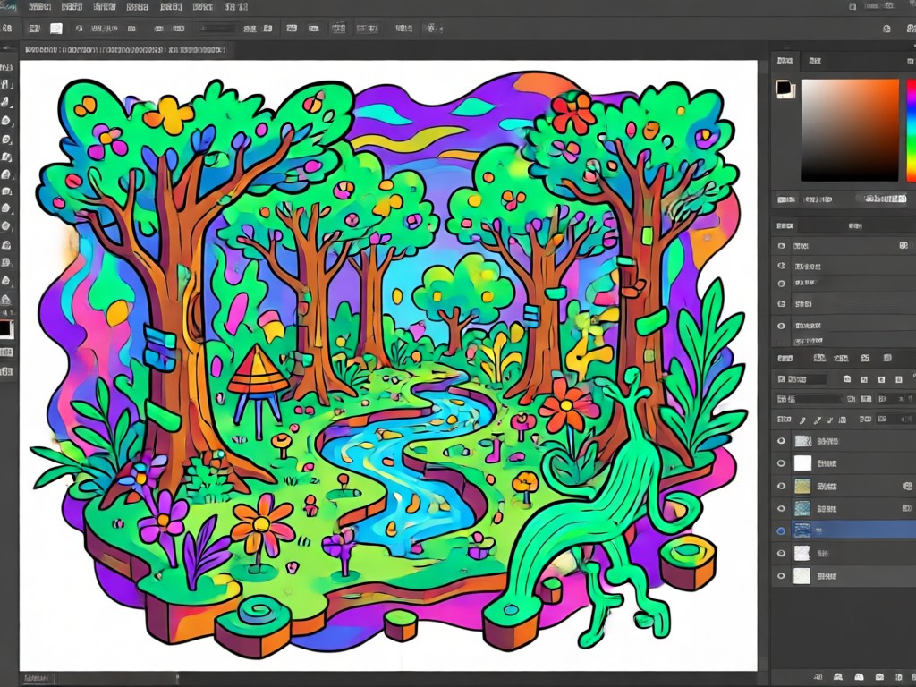Select the plain white layer thumbnail
The image size is (916, 687).
pyautogui.click(x=802, y=463)
